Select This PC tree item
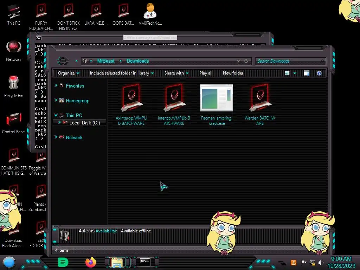Viewport: 360px width, 270px height. point(74,115)
